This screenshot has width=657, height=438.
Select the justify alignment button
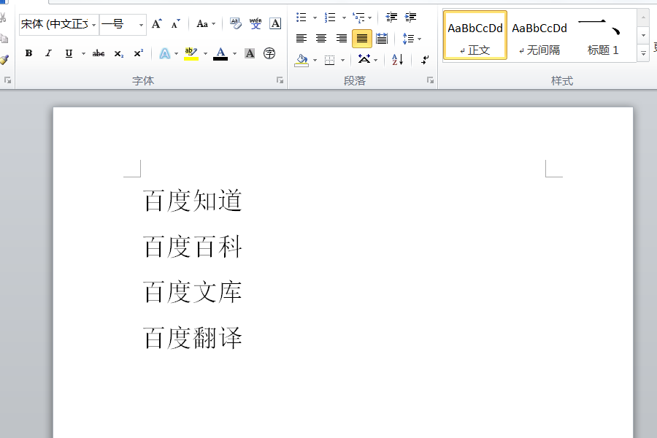(x=362, y=39)
